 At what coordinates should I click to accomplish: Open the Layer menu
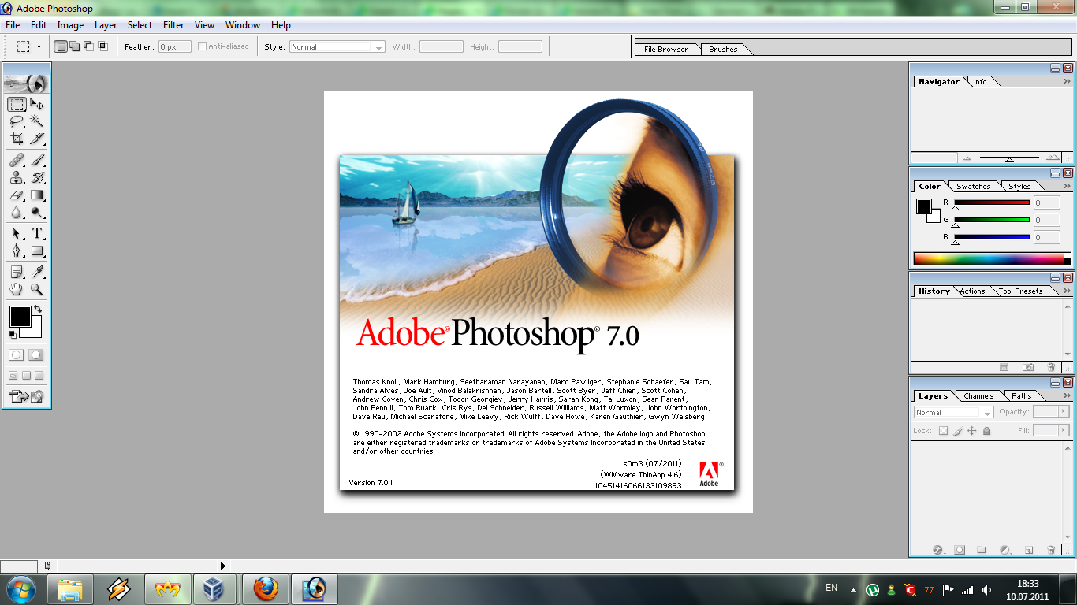[106, 25]
